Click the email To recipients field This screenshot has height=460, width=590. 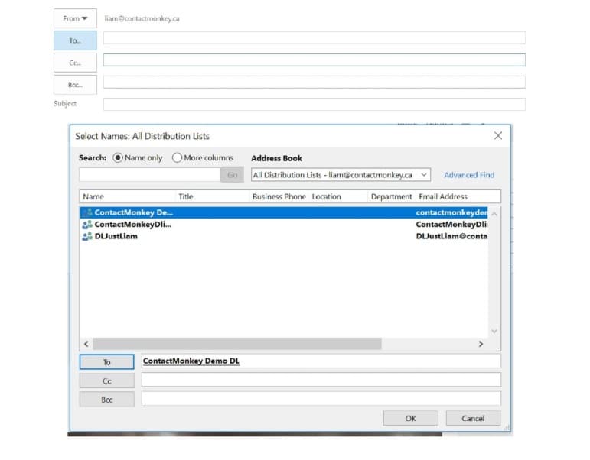[315, 38]
